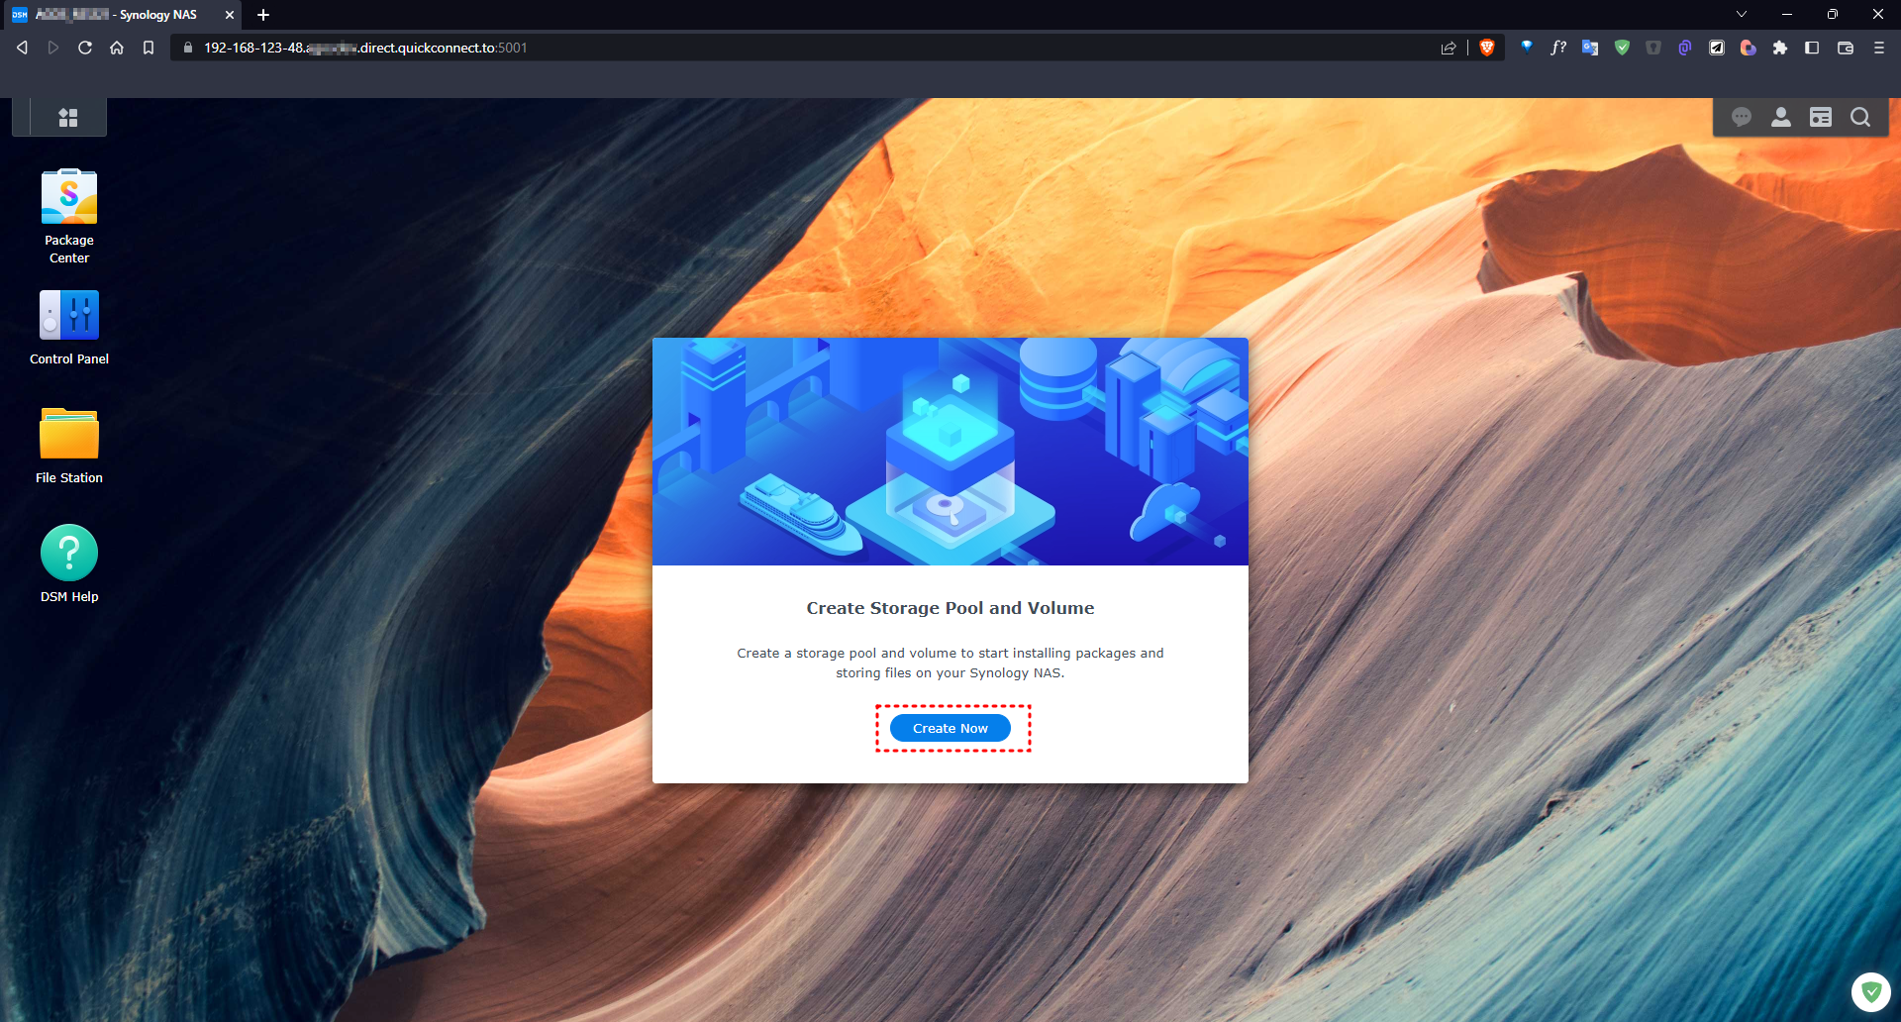
Task: Open the DSM search magnifier icon
Action: coord(1860,118)
